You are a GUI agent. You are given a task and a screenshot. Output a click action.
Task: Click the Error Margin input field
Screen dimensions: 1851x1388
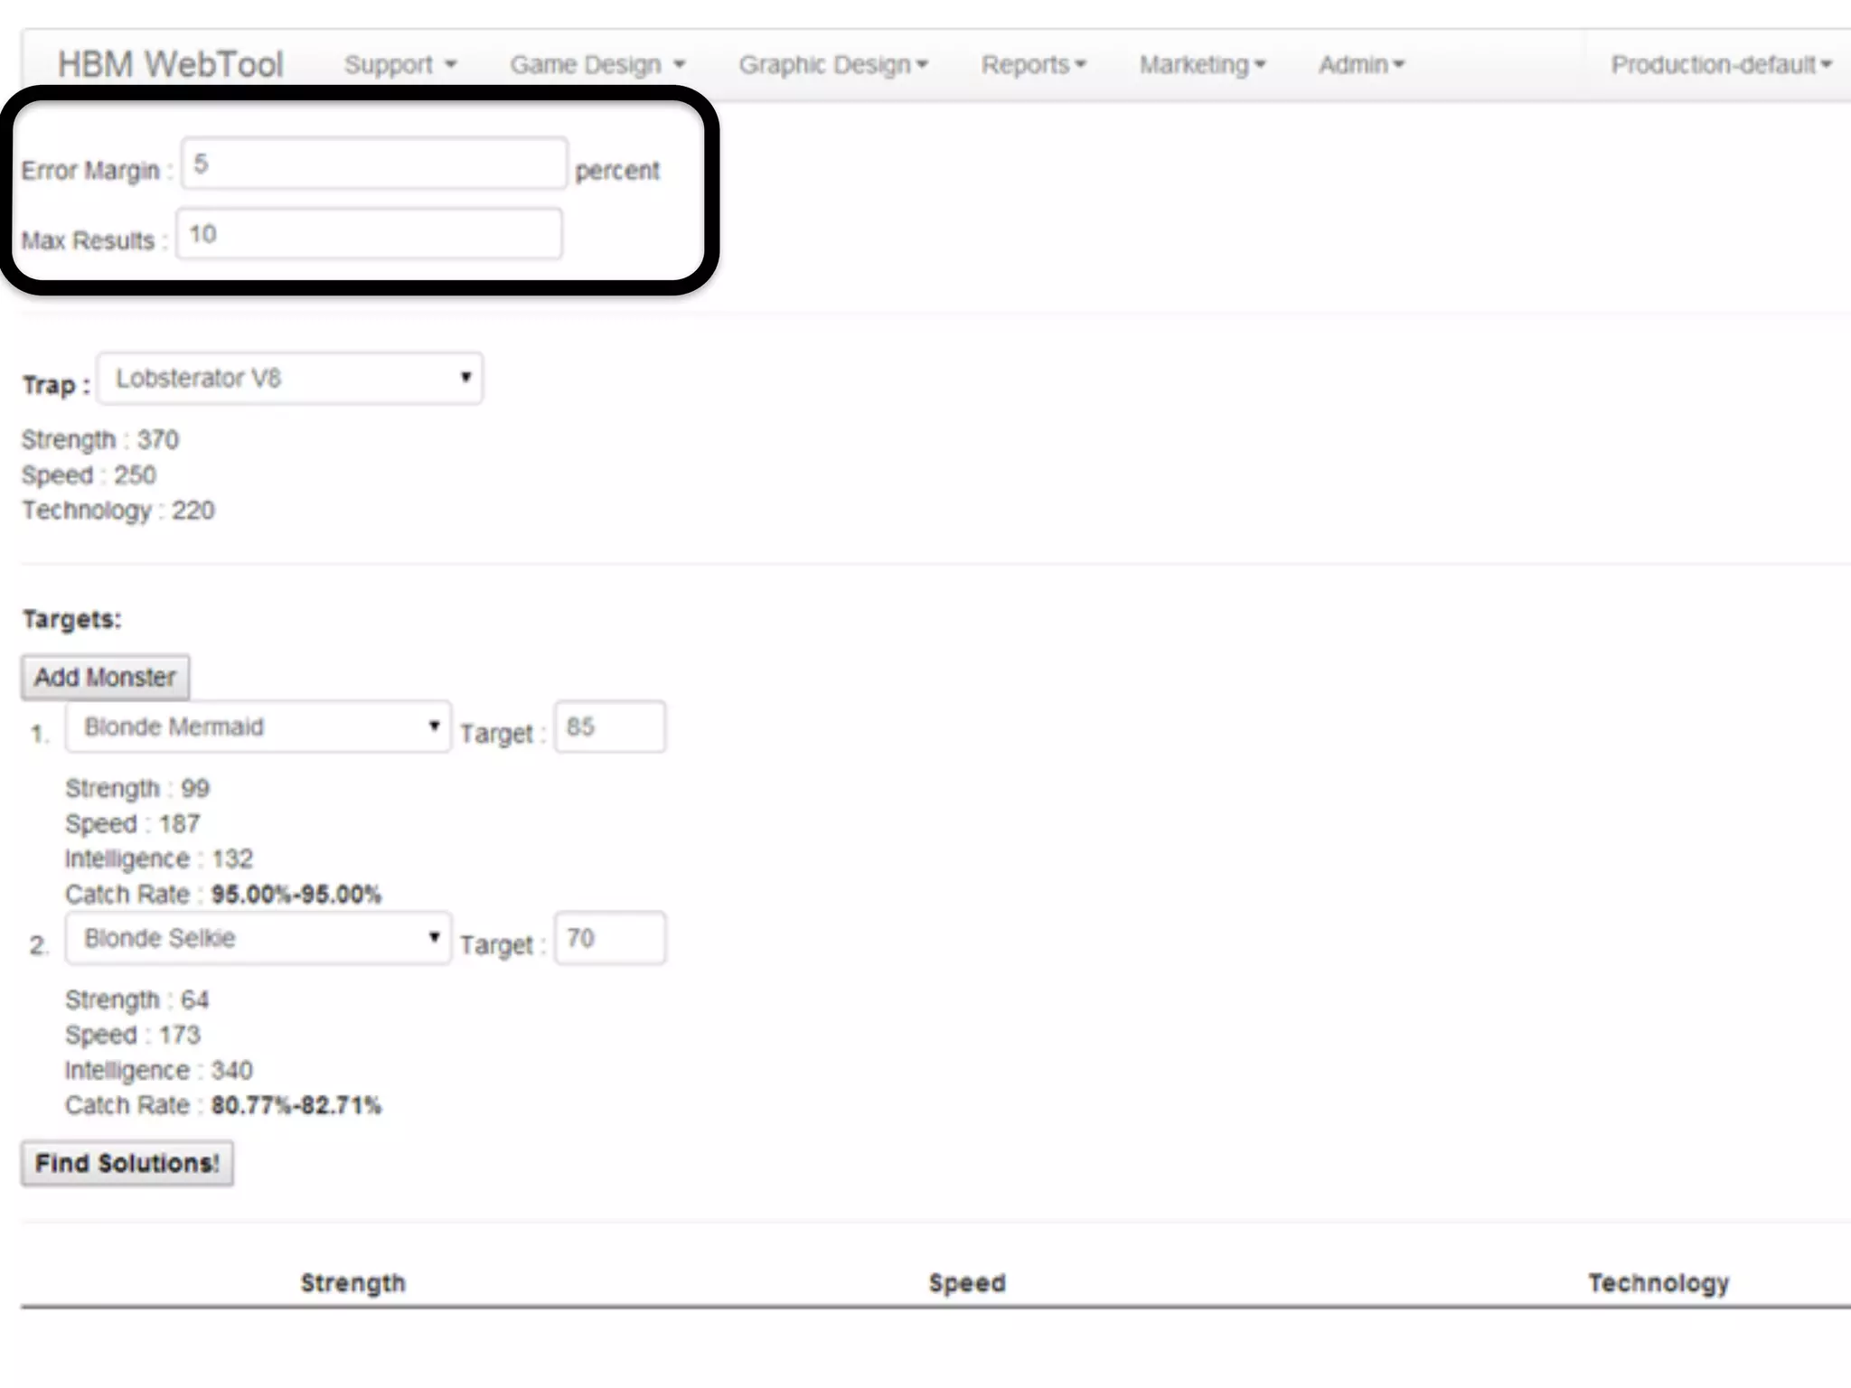373,164
